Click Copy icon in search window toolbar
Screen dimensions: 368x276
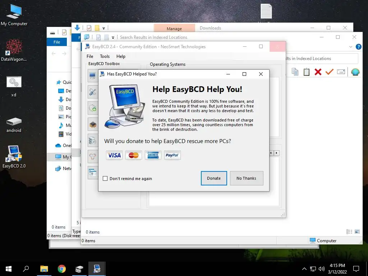[x=295, y=72]
